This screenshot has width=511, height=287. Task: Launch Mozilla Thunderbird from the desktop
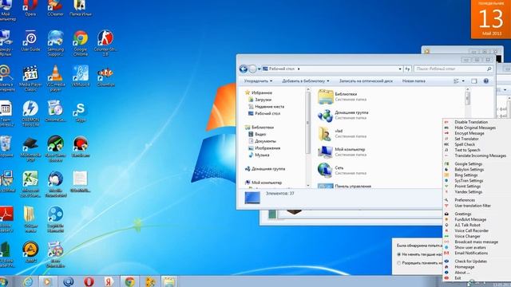point(55,184)
